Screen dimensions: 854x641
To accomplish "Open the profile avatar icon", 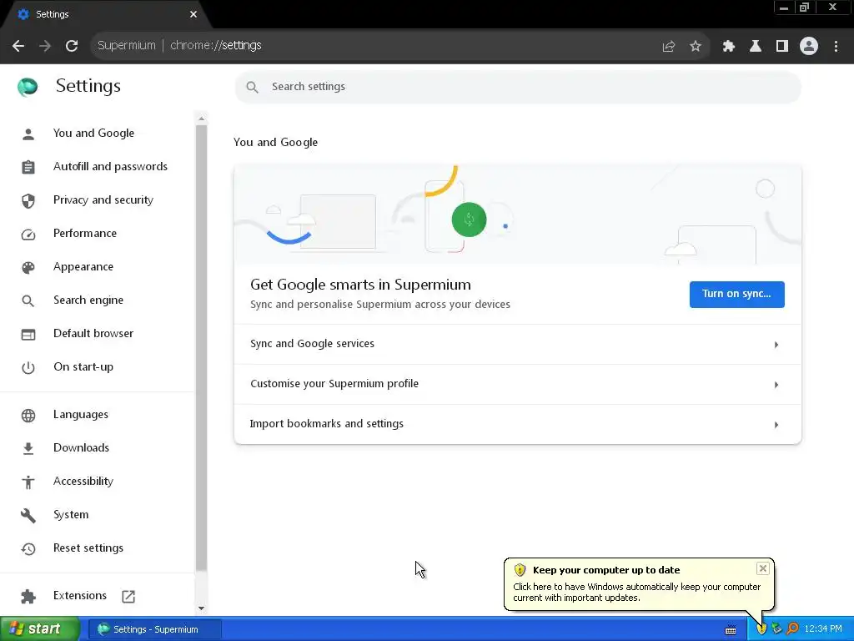I will point(809,47).
